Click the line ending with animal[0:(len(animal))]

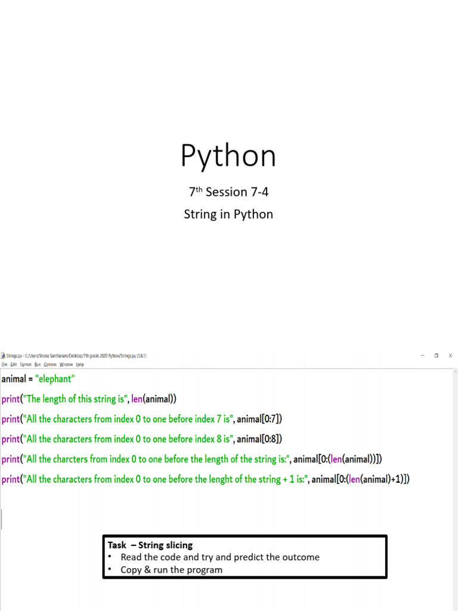191,459
